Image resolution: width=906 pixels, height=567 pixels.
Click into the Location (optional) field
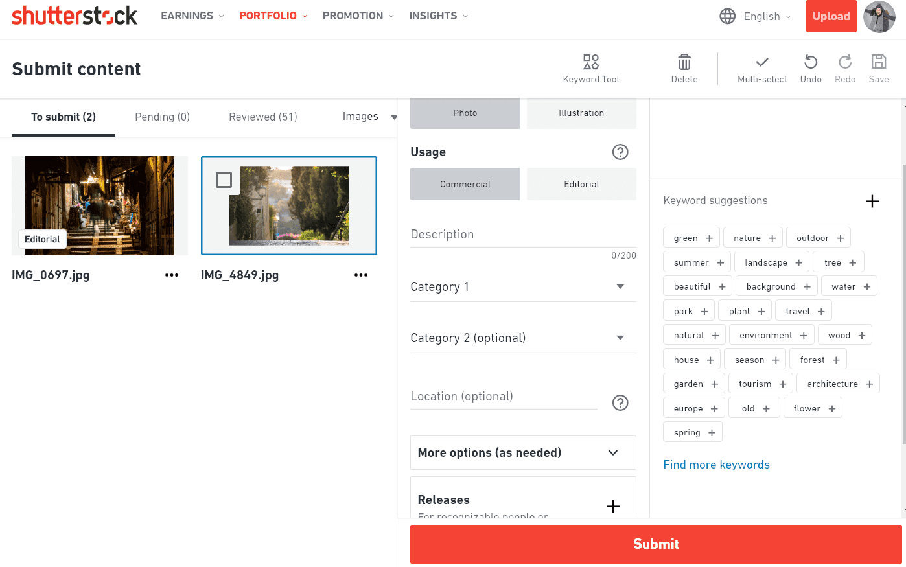pos(504,397)
